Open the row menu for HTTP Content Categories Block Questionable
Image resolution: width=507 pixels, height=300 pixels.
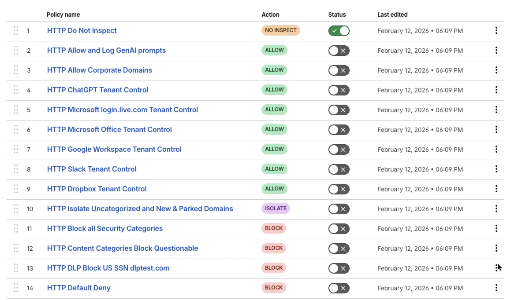click(x=496, y=248)
